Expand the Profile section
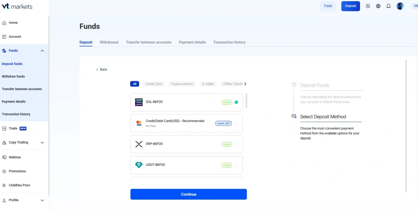The height and width of the screenshot is (211, 418). click(42, 200)
